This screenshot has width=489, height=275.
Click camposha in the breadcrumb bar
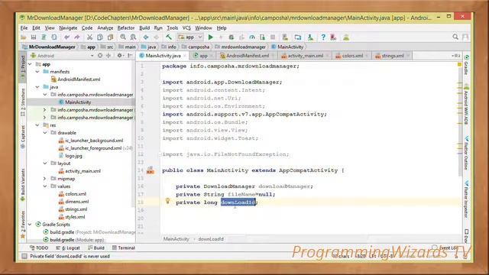199,47
